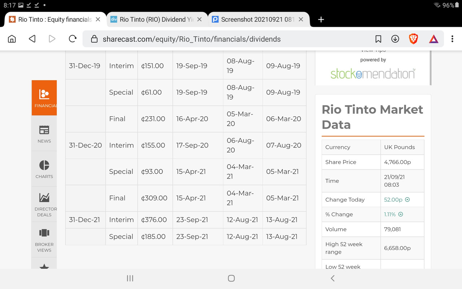Open a new tab with plus icon

[x=321, y=20]
